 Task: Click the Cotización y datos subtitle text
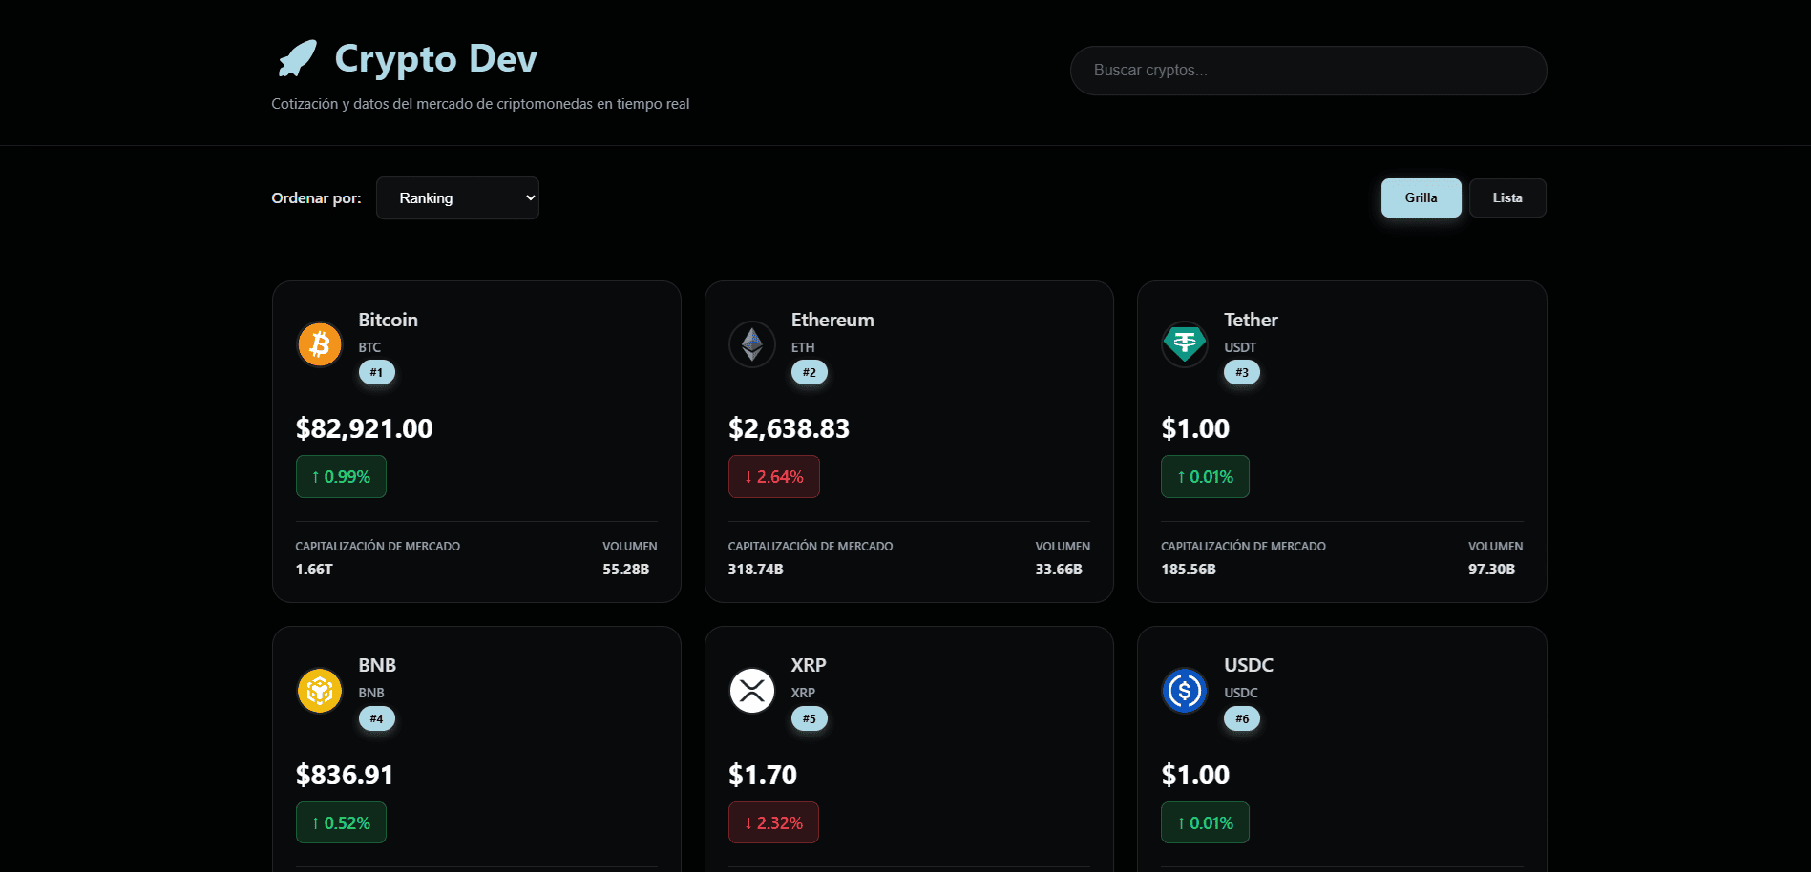click(480, 104)
